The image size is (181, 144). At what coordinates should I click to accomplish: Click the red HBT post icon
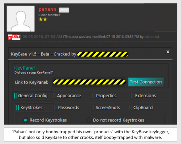click(x=14, y=37)
